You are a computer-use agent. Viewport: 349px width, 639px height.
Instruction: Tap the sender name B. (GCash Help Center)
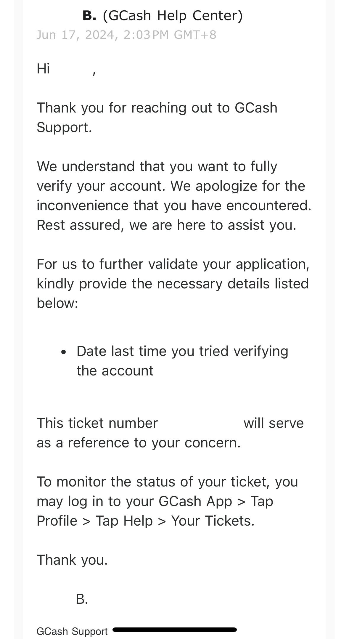163,15
